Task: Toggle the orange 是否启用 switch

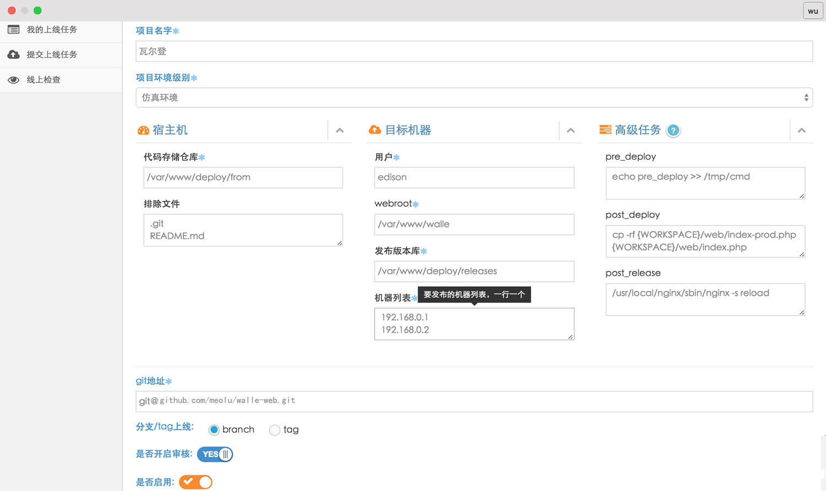Action: tap(195, 482)
